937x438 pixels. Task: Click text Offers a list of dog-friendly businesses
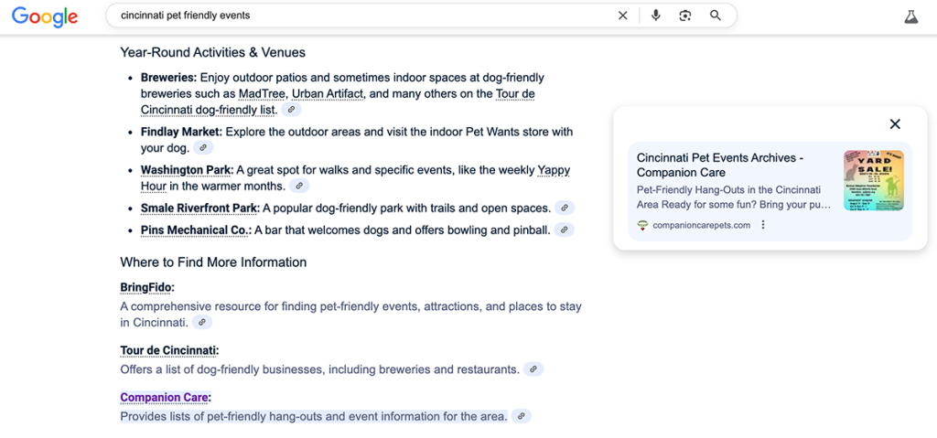319,369
